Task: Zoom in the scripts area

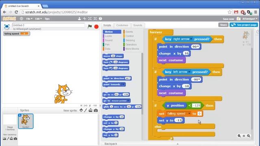Action: [x=249, y=136]
